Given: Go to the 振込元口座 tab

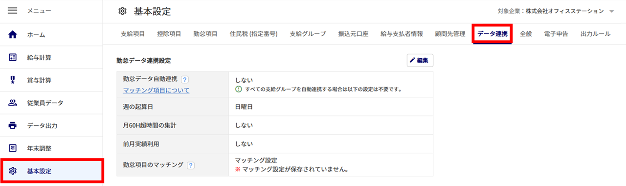Looking at the screenshot, I should coord(353,34).
